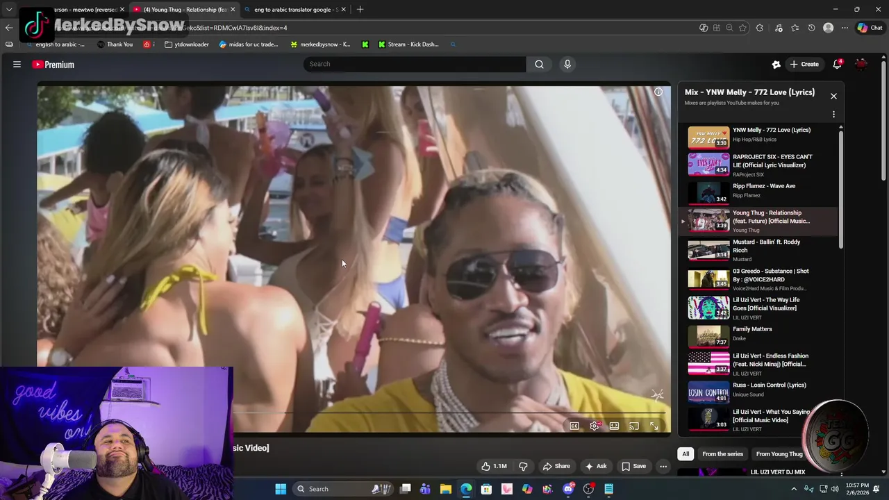
Task: Go to YouTube Premium home logo
Action: coord(53,65)
